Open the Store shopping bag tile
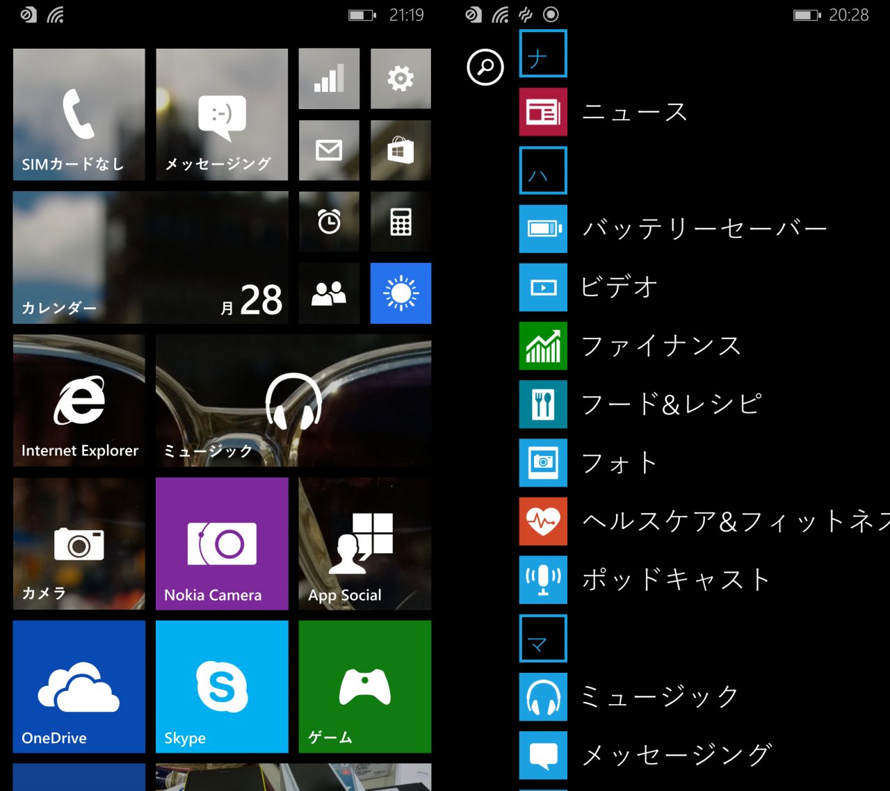 [400, 150]
